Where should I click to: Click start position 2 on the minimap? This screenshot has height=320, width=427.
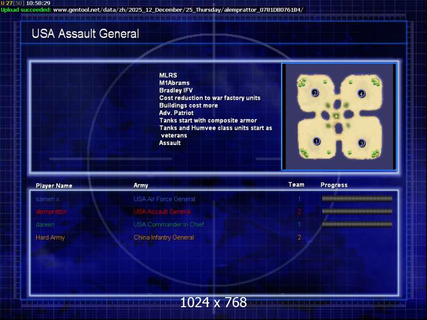315,93
